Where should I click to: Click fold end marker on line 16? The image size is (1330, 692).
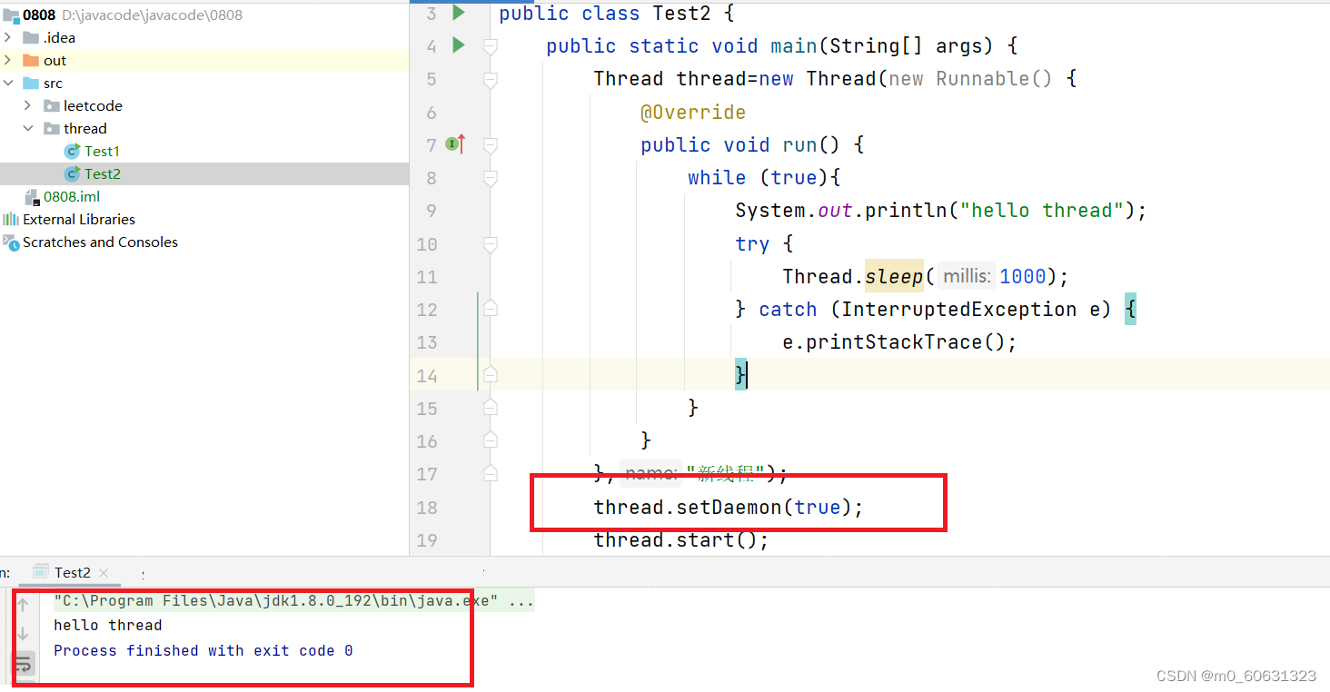491,440
